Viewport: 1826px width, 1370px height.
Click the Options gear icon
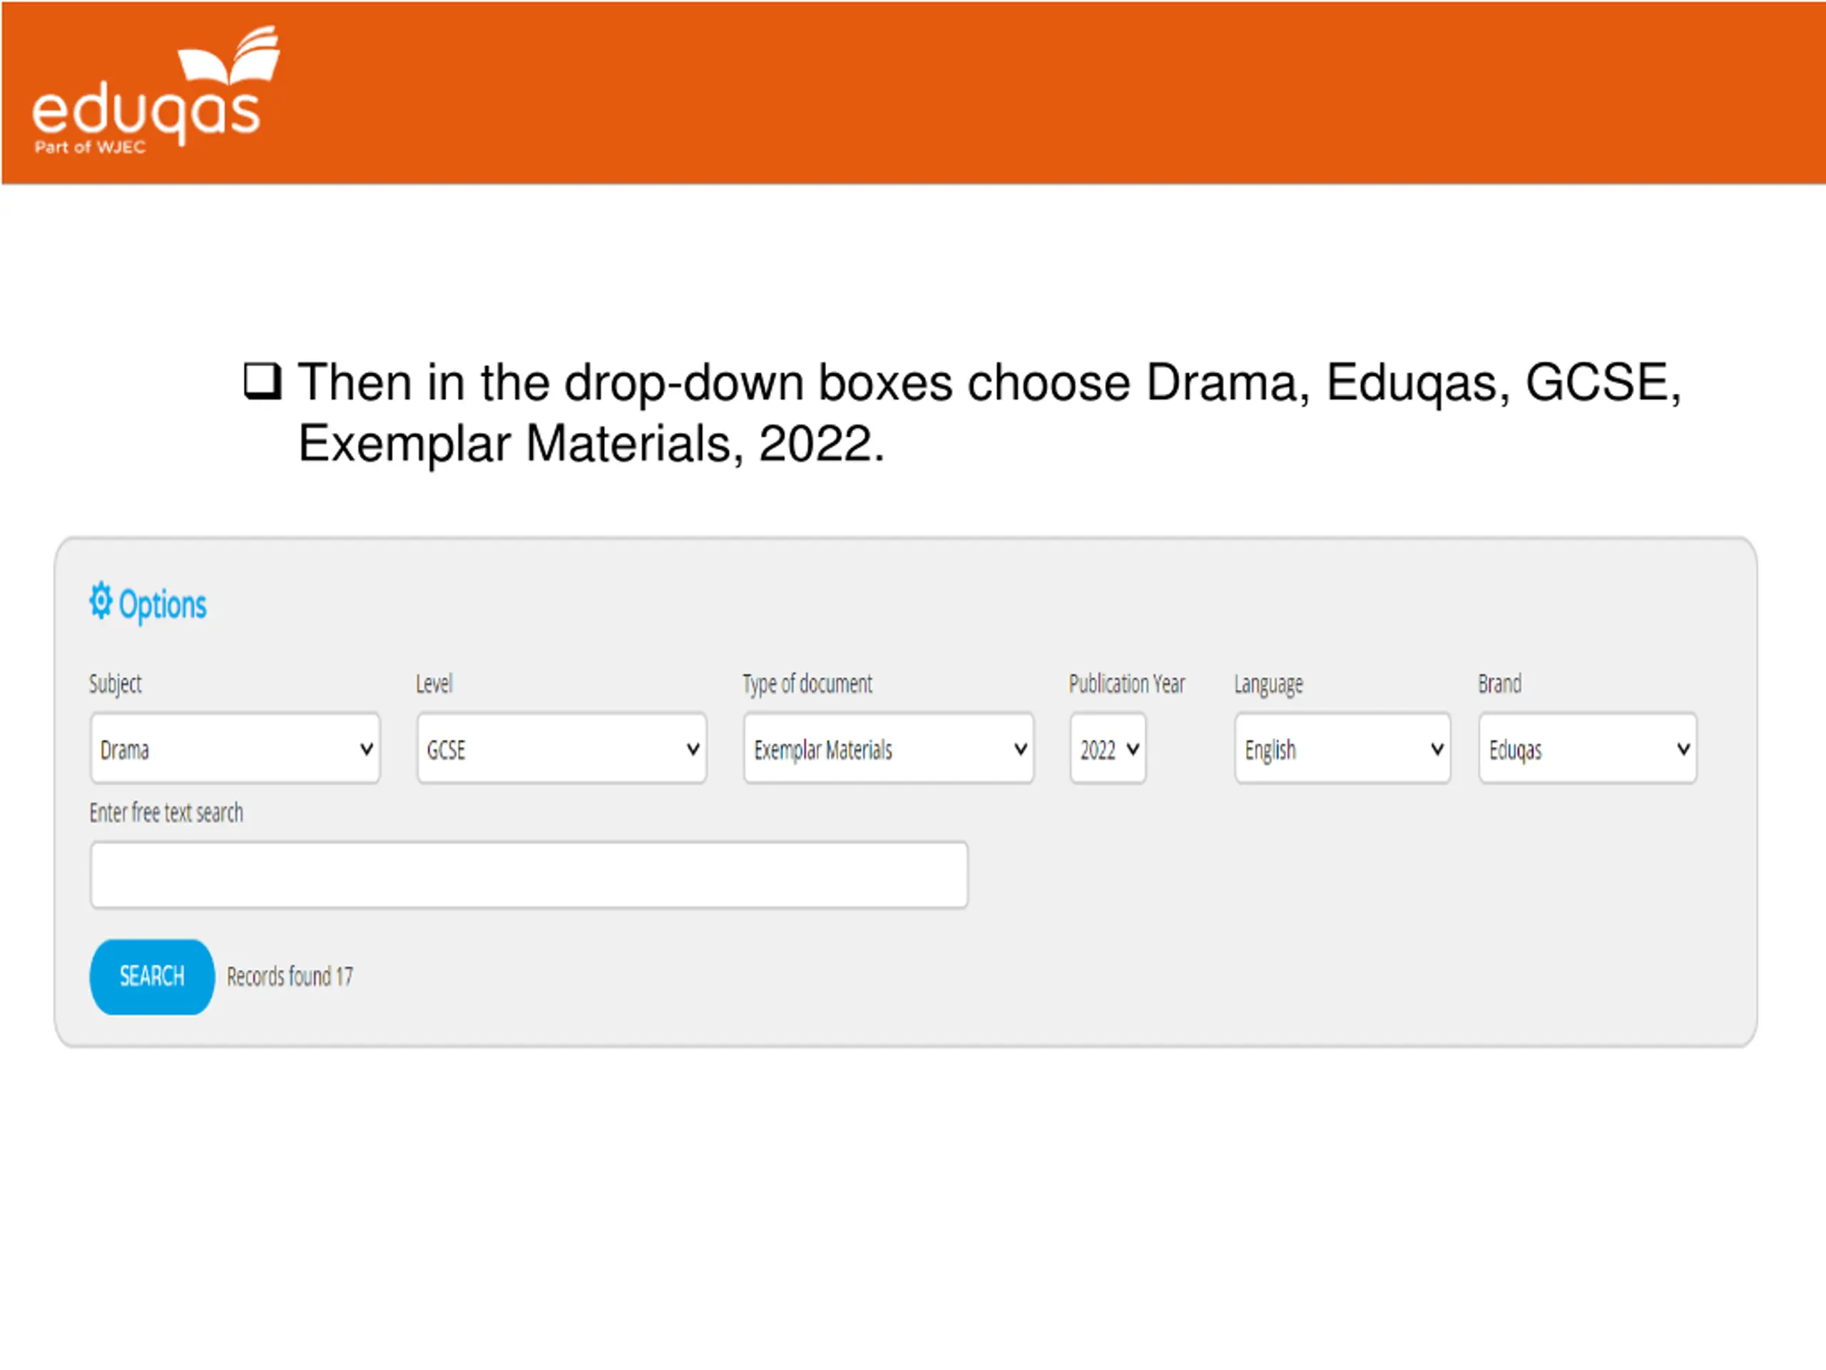tap(101, 600)
